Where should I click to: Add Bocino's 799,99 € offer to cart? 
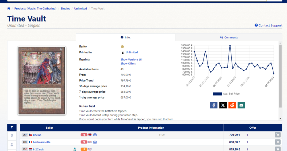tap(278, 135)
